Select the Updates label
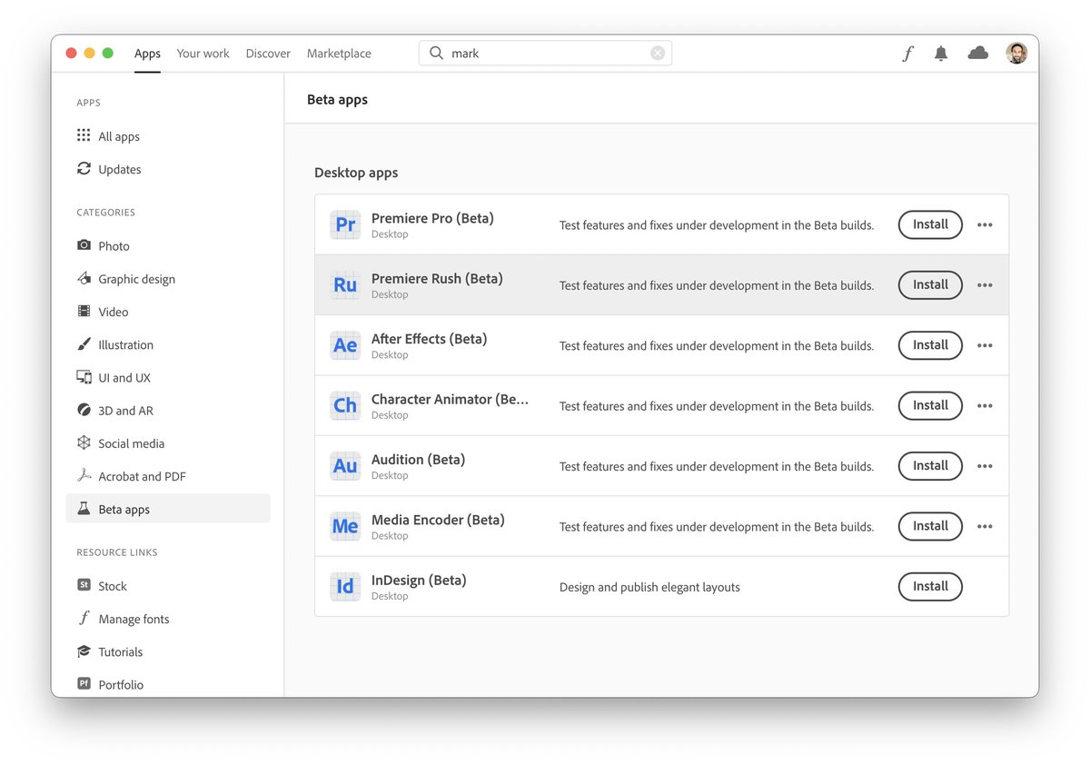 120,169
